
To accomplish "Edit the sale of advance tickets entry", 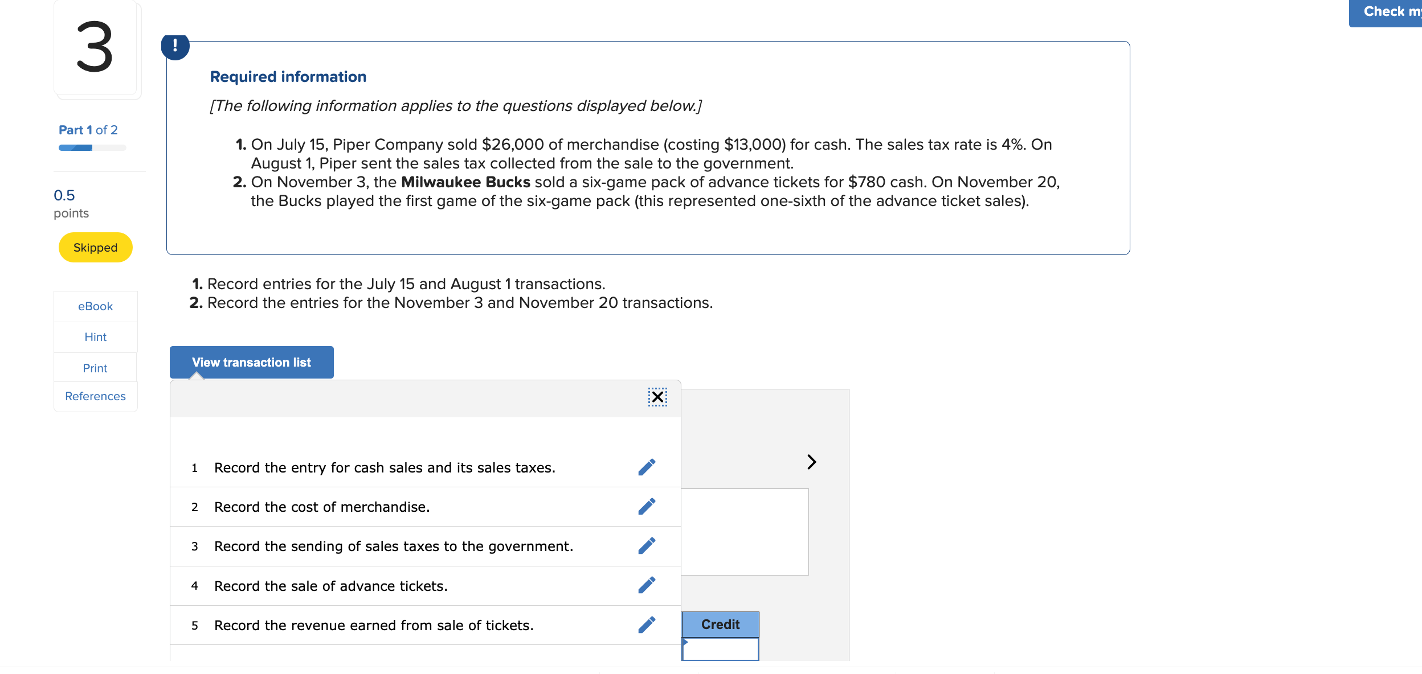I will (647, 585).
